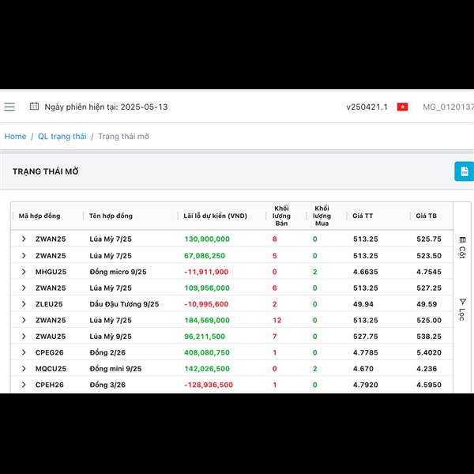The image size is (474, 474).
Task: Expand ZWAN25 row with profit 109,956,000
Action: (x=24, y=288)
